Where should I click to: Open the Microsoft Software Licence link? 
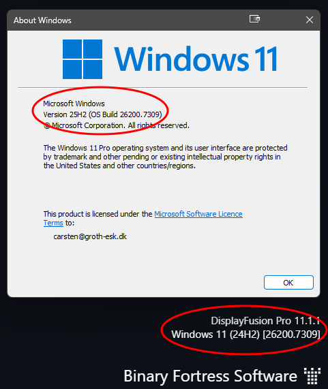click(198, 214)
